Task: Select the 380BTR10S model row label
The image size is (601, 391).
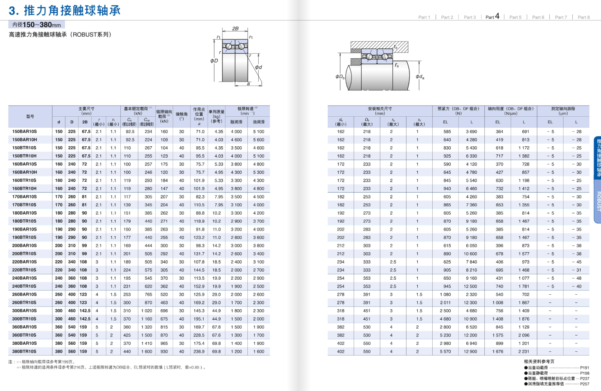Action: tap(25, 351)
